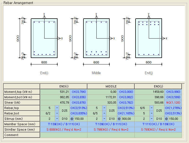Click END(j) rebar size D25
The width and height of the screenshot is (189, 143).
(x=159, y=111)
